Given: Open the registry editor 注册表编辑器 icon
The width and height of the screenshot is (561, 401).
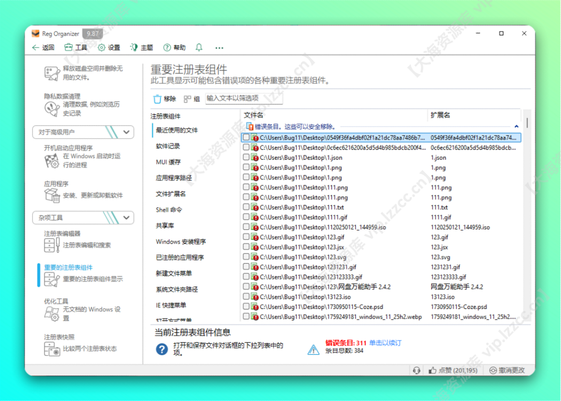Looking at the screenshot, I should 52,245.
